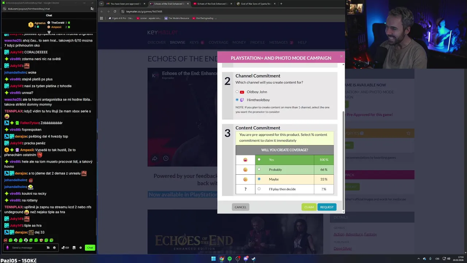Click the gold rank badge next to Agraelus

(x=31, y=25)
